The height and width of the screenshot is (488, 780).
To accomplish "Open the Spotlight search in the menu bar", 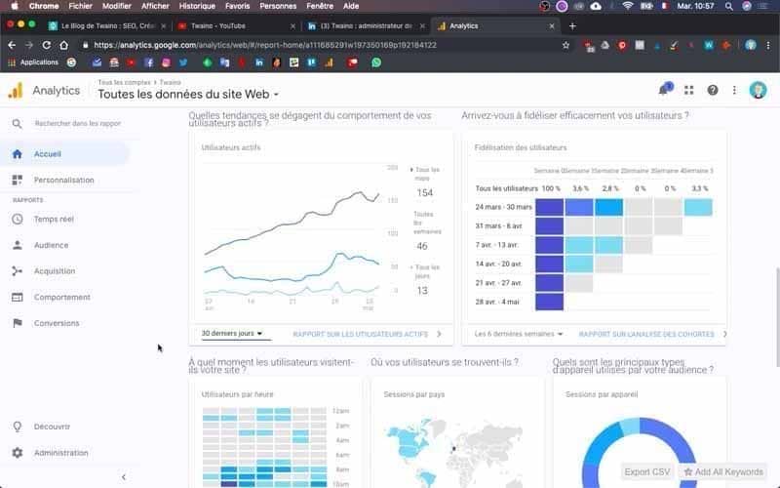I will (728, 6).
